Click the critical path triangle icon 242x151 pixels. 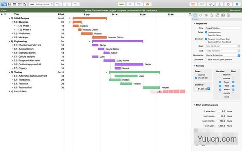219,4
